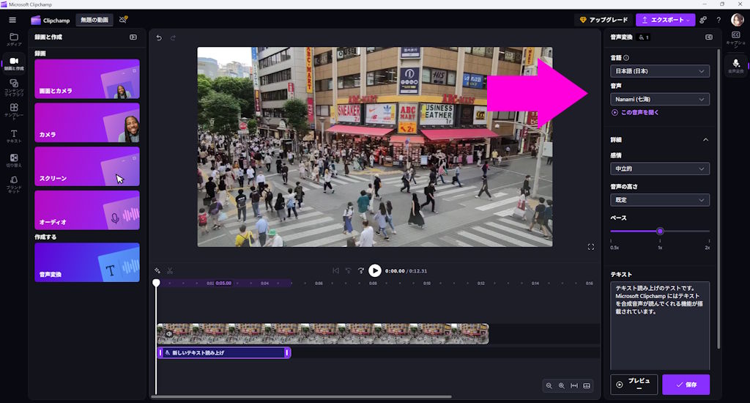Viewport: 750px width, 403px height.
Task: Rename the 無題の動画 project title
Action: (94, 20)
